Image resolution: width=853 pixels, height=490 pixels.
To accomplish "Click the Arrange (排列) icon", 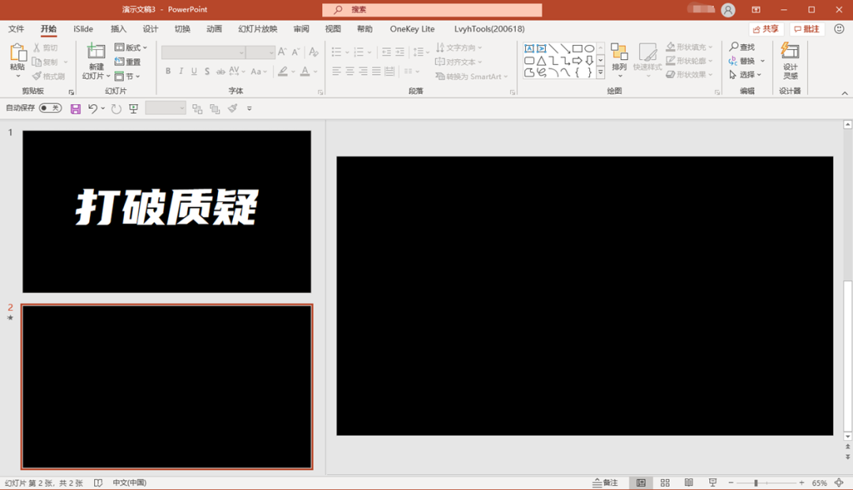I will click(x=618, y=58).
